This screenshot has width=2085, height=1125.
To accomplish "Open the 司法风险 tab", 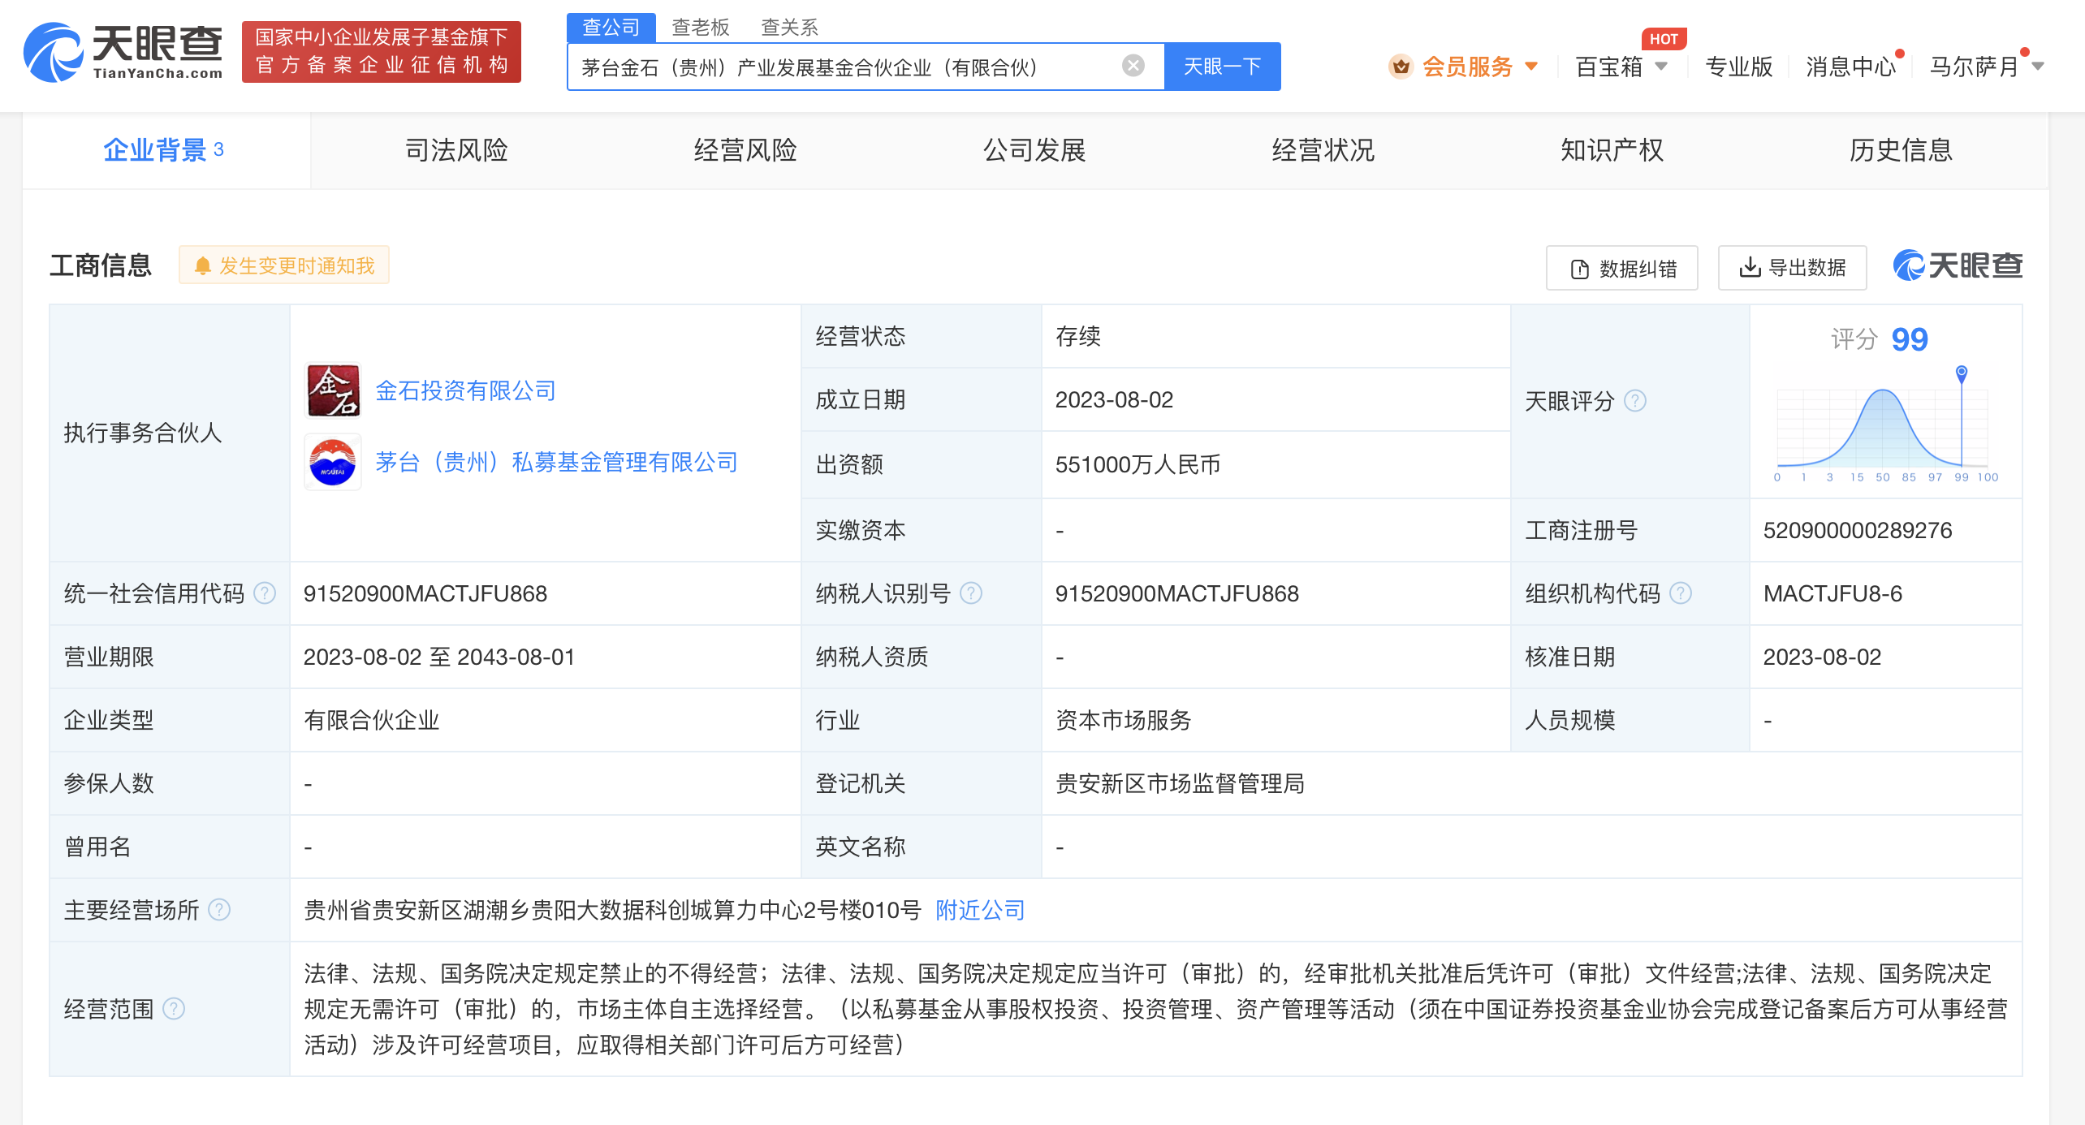I will pyautogui.click(x=456, y=150).
